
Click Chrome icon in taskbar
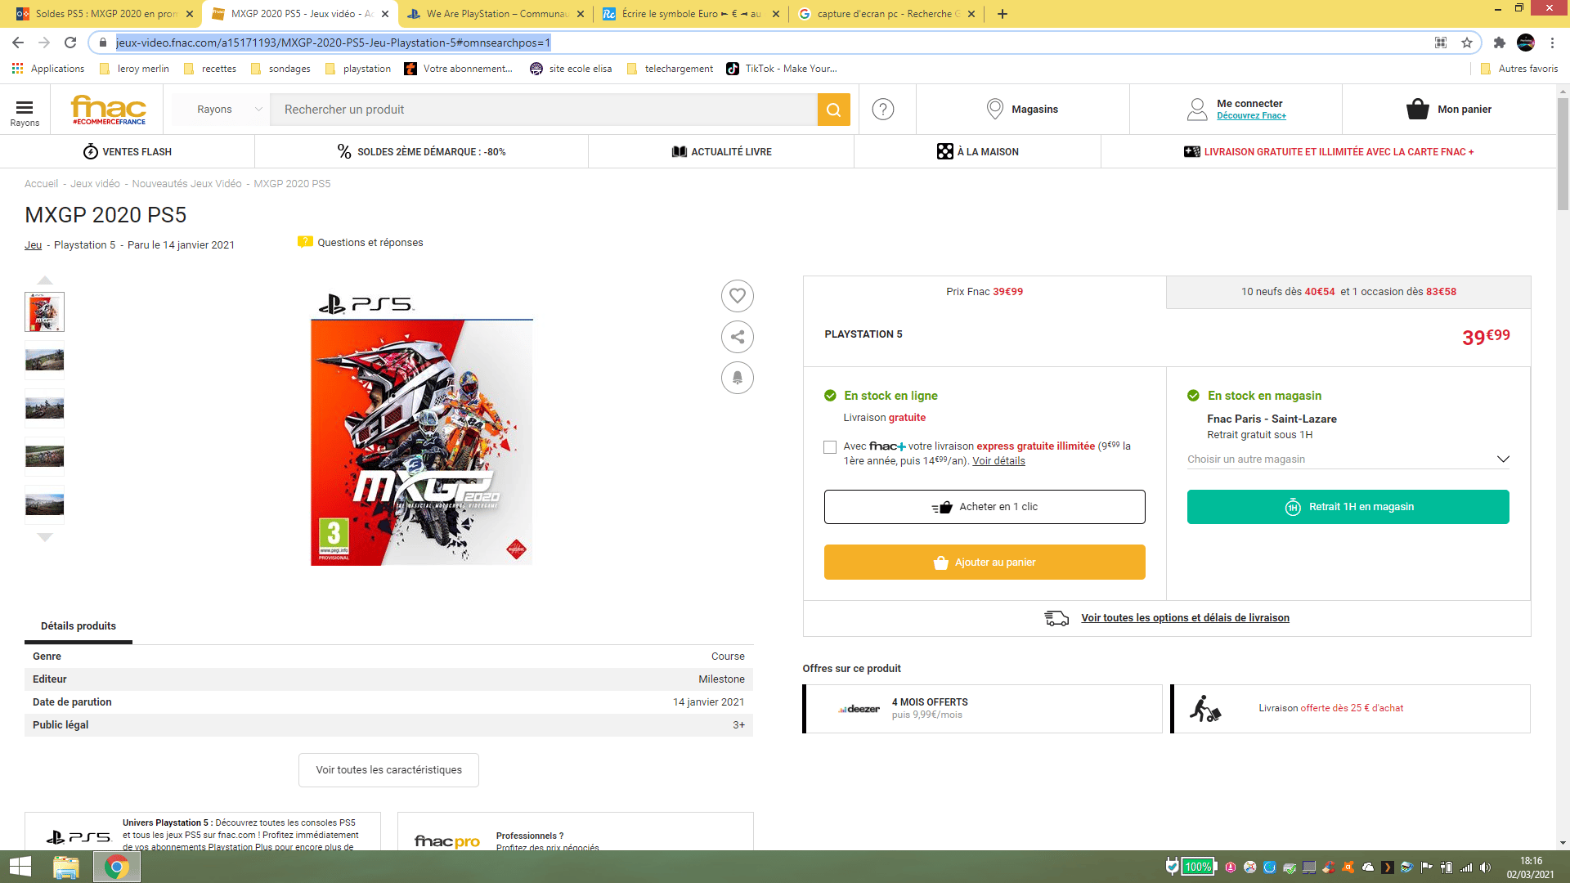pyautogui.click(x=117, y=867)
